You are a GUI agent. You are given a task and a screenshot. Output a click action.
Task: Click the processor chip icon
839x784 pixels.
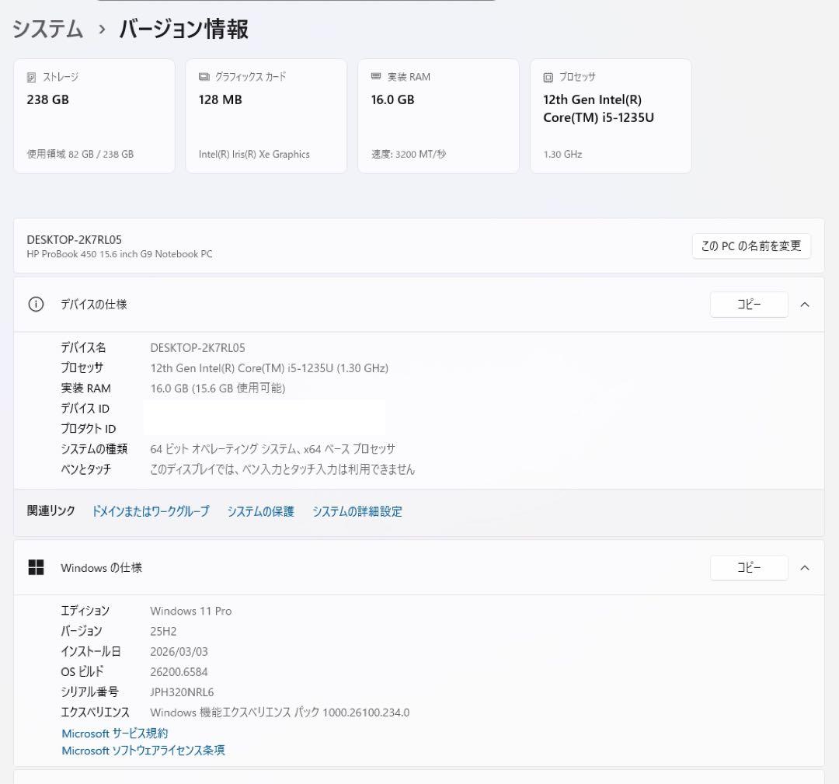pos(548,78)
